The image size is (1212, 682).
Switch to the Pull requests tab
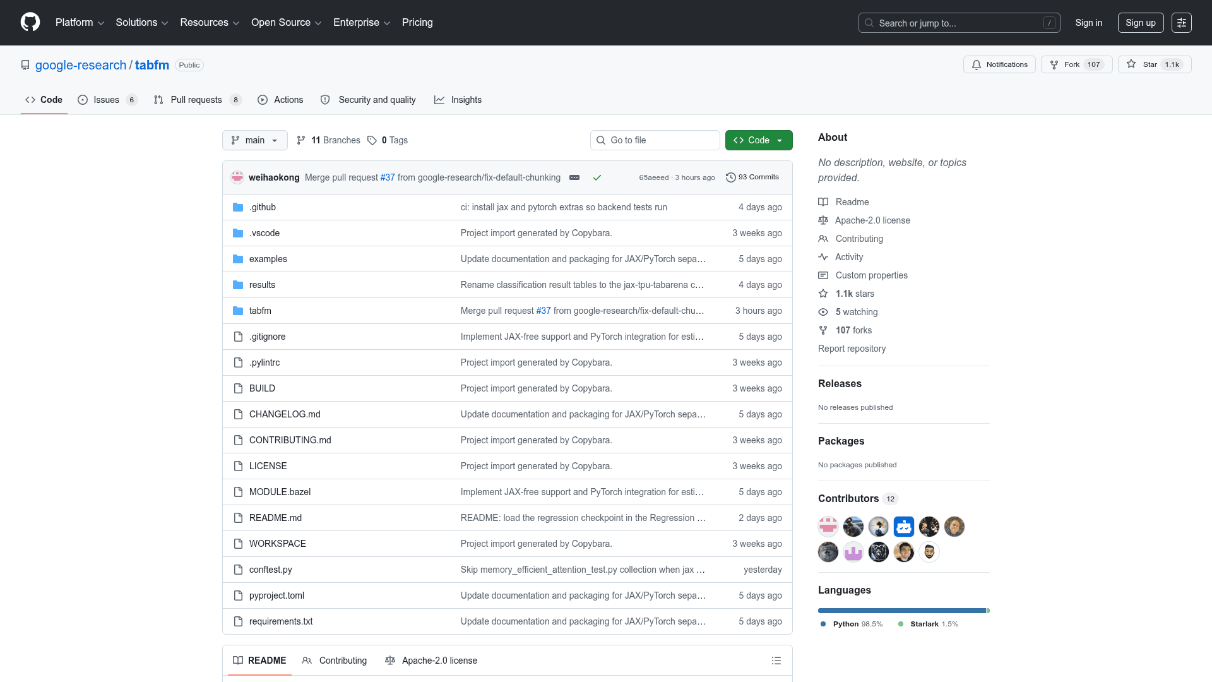[198, 100]
